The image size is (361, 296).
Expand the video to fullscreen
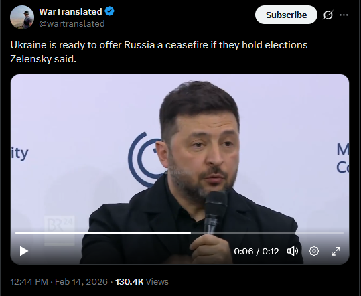(336, 251)
